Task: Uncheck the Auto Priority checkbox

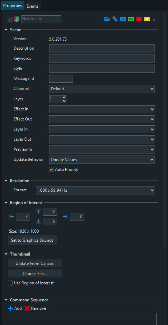Action: click(x=52, y=169)
